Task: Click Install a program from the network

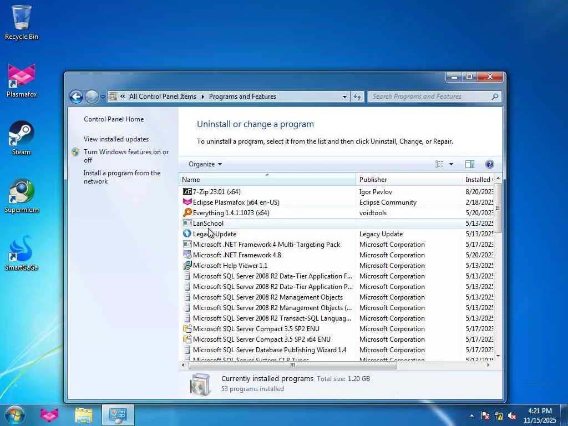Action: [x=121, y=177]
